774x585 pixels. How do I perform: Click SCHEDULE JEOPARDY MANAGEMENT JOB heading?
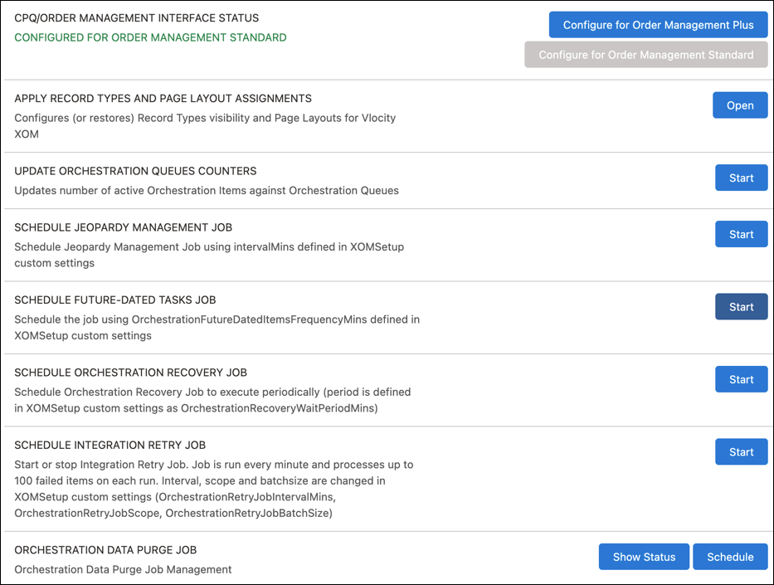[123, 227]
